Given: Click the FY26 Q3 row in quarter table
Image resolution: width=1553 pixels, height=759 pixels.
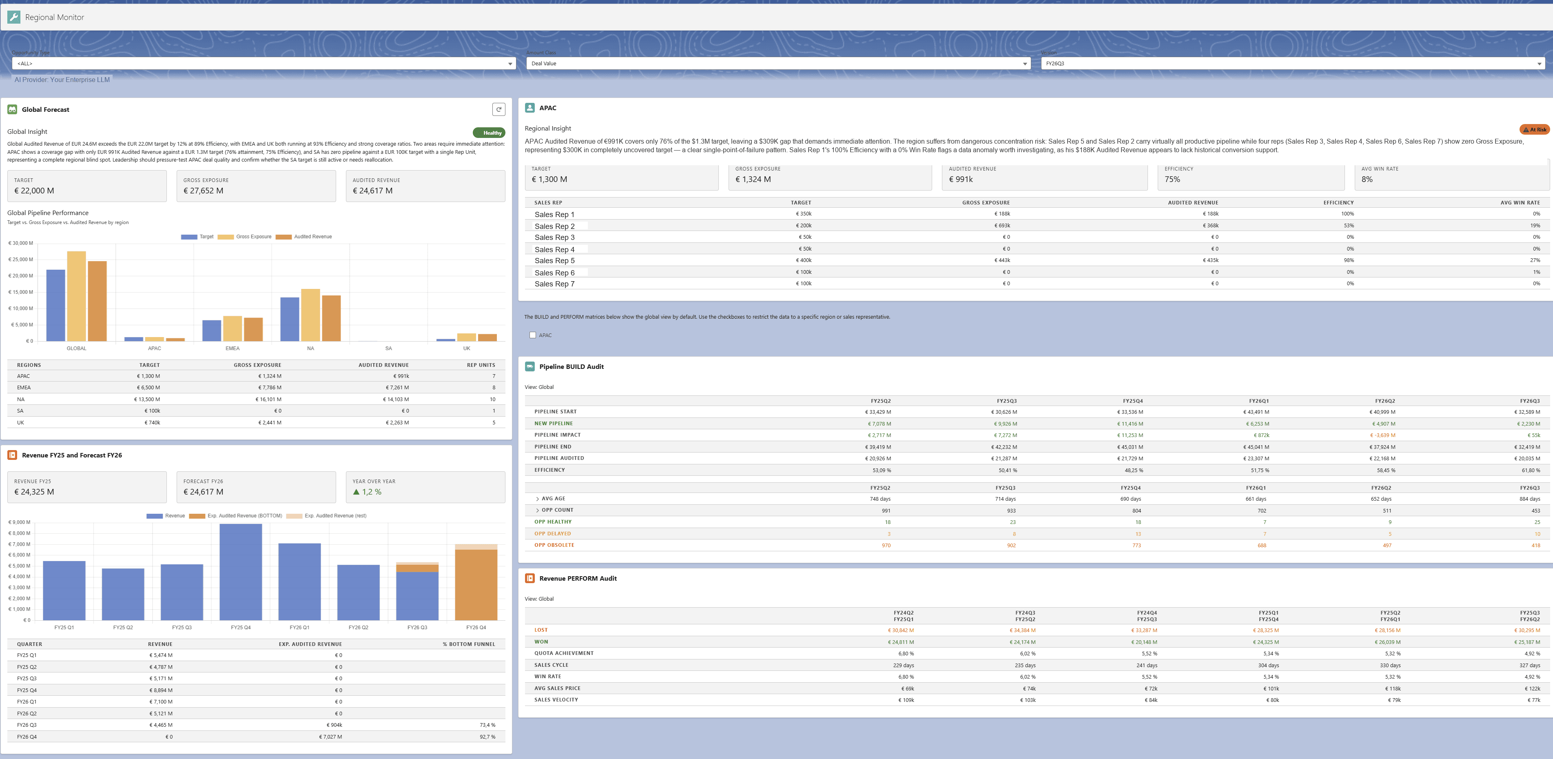Looking at the screenshot, I should (256, 725).
